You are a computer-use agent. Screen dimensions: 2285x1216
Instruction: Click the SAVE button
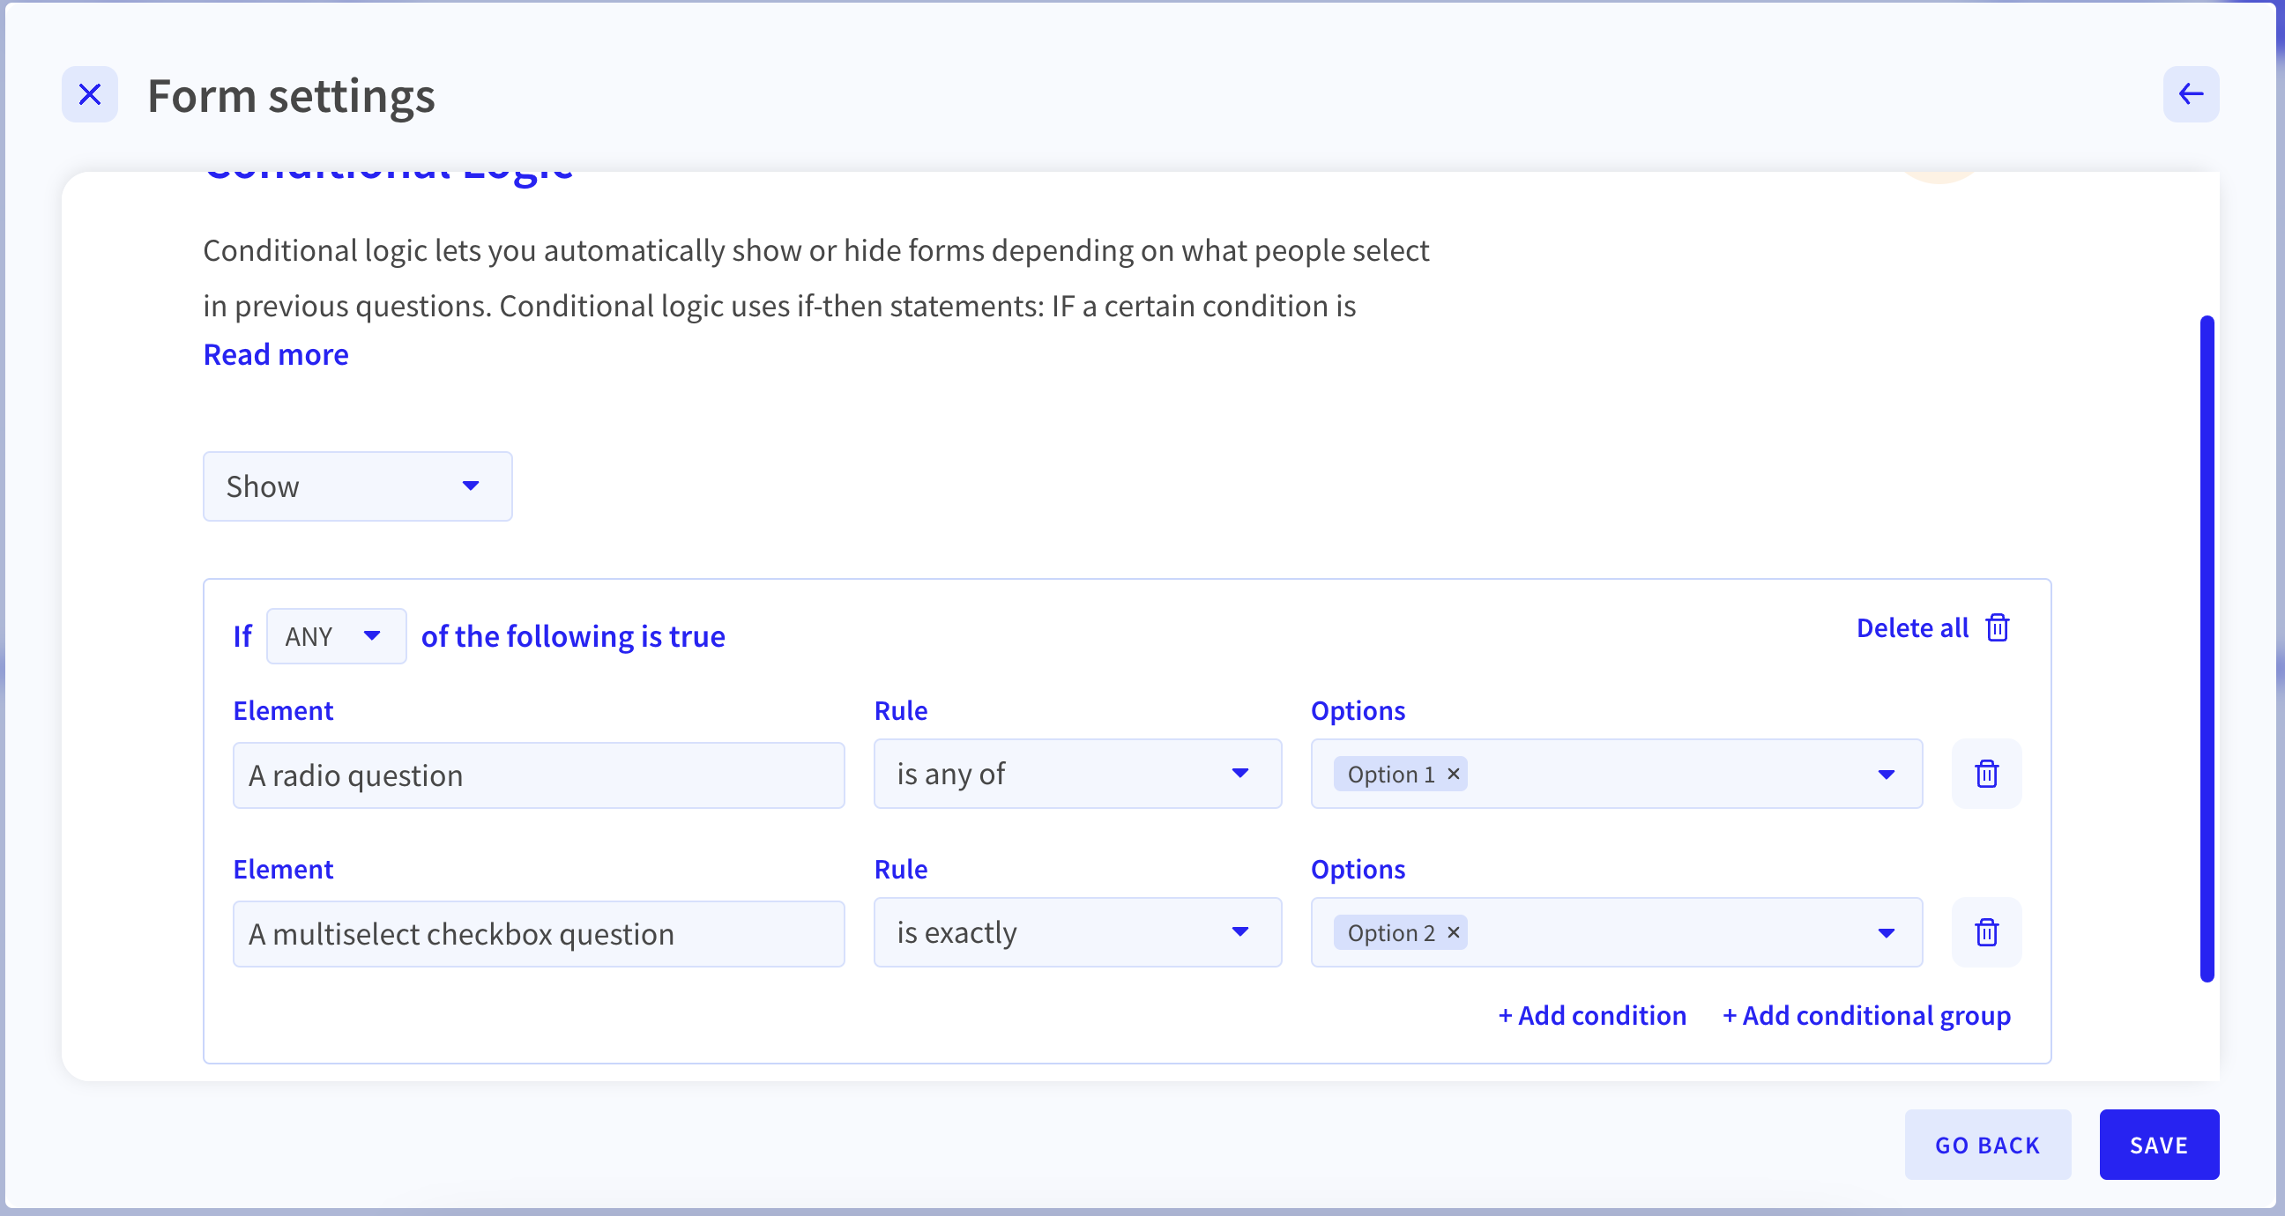coord(2158,1145)
